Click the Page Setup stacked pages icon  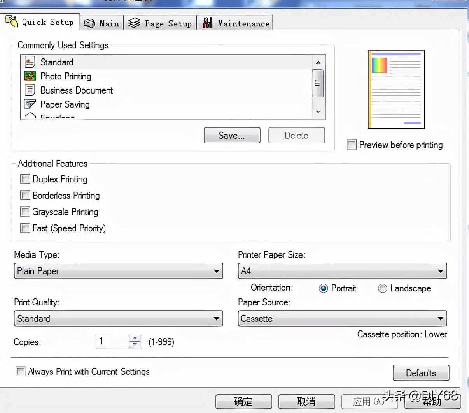click(x=134, y=23)
